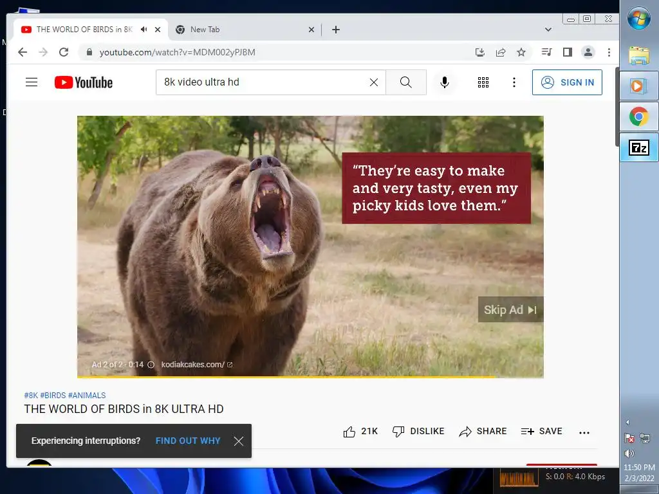Open YouTube hamburger guide menu
Viewport: 659px width, 494px height.
click(x=32, y=82)
